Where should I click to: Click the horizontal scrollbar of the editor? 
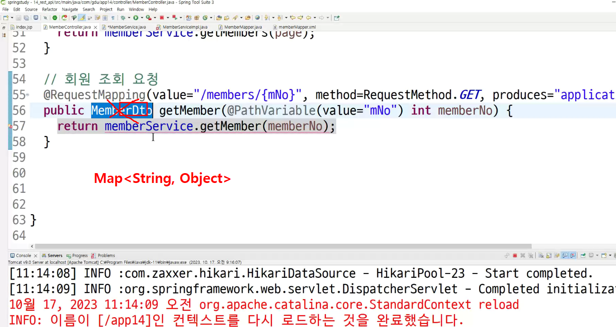pos(283,246)
